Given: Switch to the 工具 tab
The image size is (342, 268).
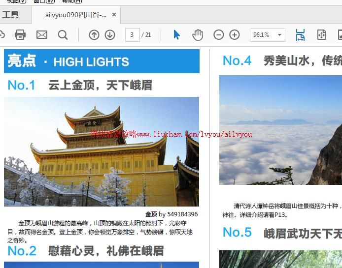Looking at the screenshot, I should pyautogui.click(x=11, y=15).
